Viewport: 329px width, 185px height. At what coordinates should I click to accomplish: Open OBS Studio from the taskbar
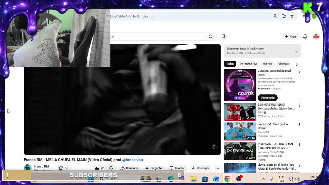(239, 179)
